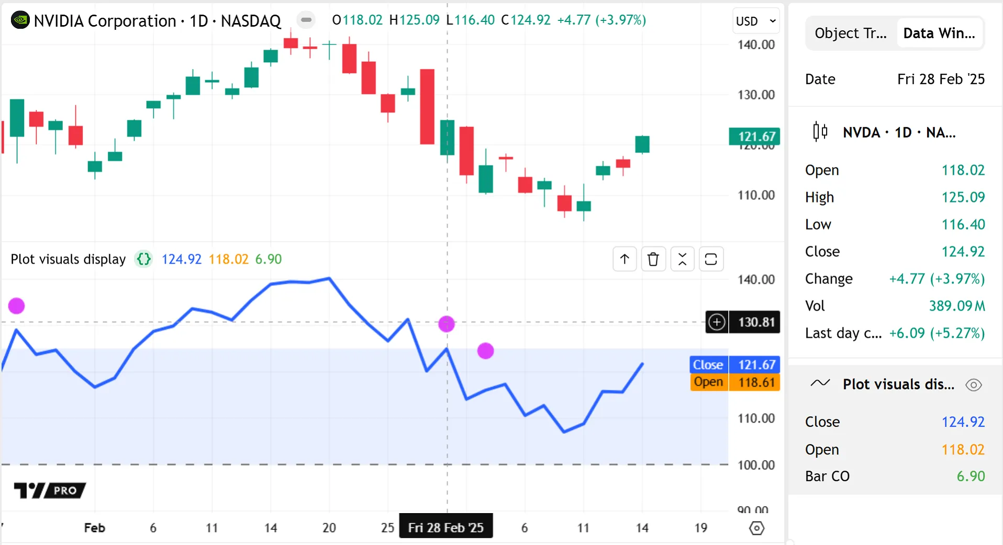
Task: Open chart settings gear on time axis
Action: click(x=756, y=528)
